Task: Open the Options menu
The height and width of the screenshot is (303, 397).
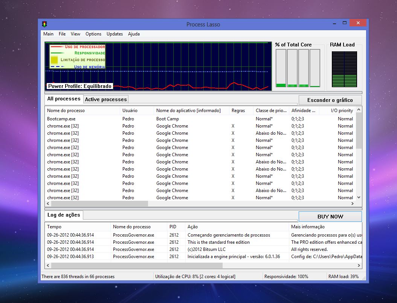Action: [x=93, y=34]
